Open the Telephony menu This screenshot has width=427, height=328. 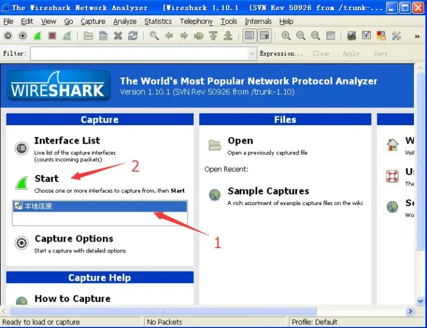196,21
